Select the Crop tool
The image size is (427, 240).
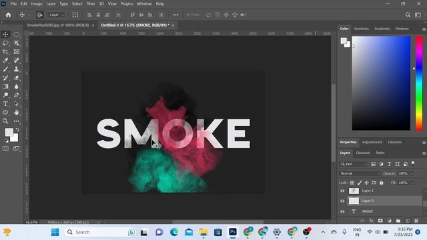(5, 52)
